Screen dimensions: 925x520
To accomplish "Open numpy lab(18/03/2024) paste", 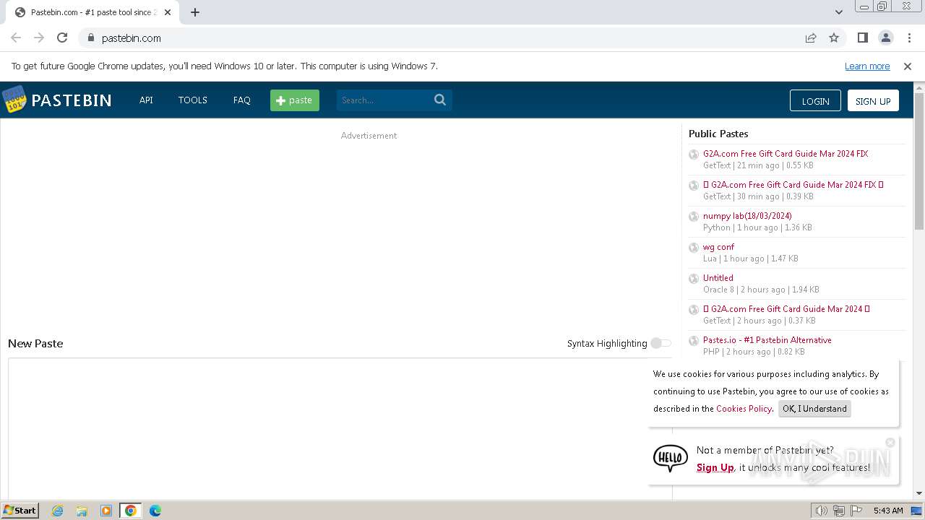I will (x=747, y=216).
